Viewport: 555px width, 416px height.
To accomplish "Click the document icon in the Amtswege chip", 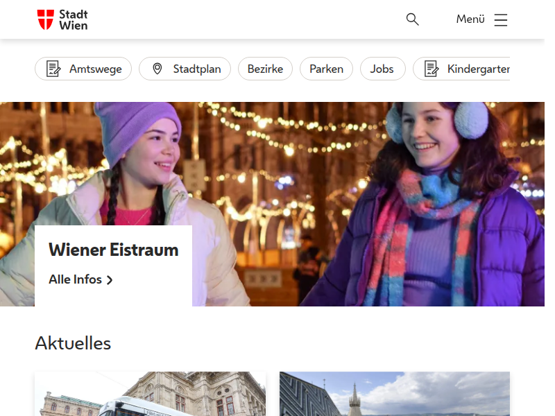I will click(53, 69).
